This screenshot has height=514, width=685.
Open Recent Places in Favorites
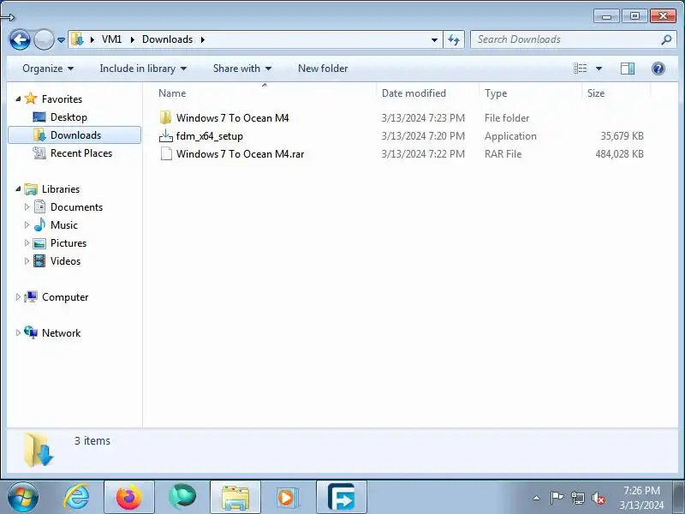click(x=81, y=153)
